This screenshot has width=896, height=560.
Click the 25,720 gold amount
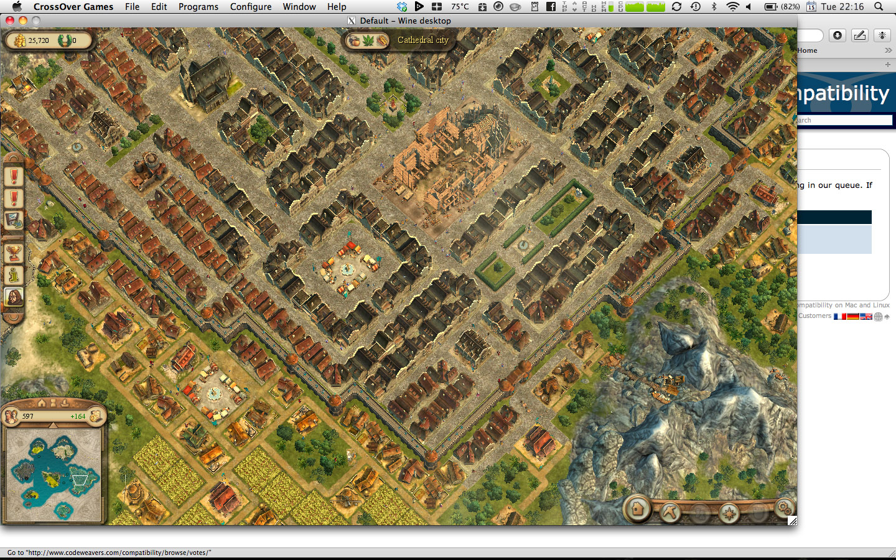tap(39, 40)
